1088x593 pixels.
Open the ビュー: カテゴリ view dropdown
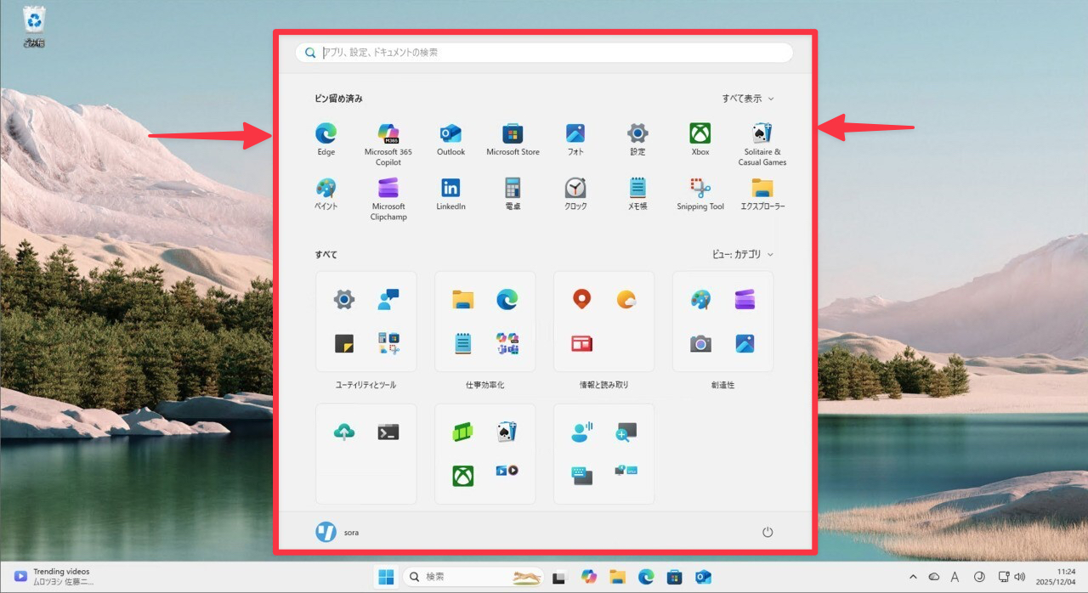coord(742,254)
